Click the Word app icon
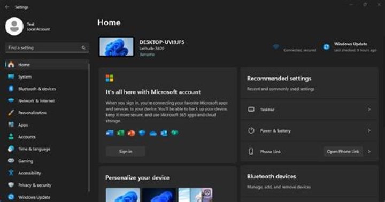385x202 pixels. point(110,133)
